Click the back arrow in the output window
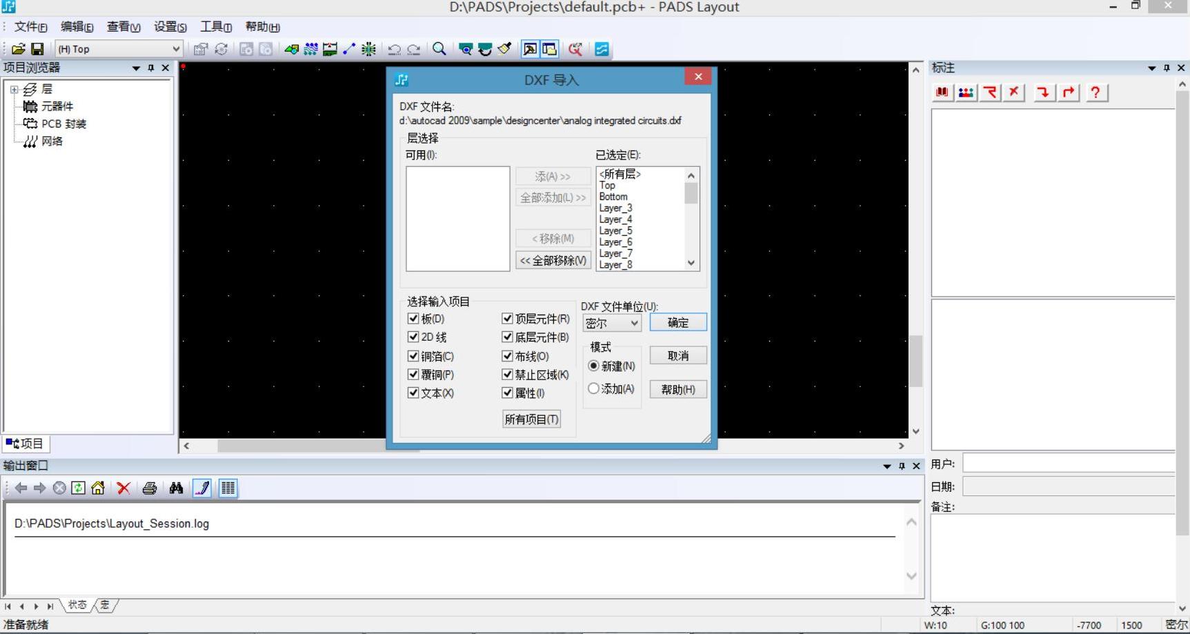1190x634 pixels. [x=21, y=488]
